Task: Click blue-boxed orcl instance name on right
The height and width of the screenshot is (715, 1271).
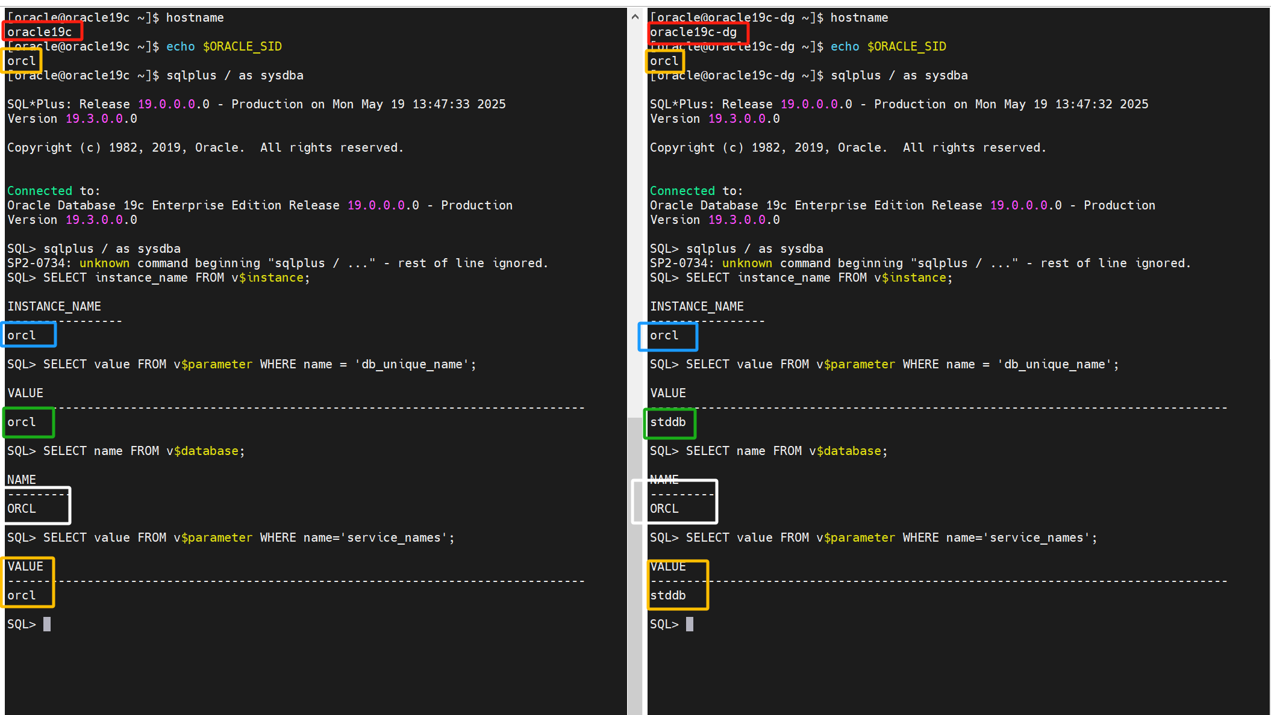Action: point(664,335)
